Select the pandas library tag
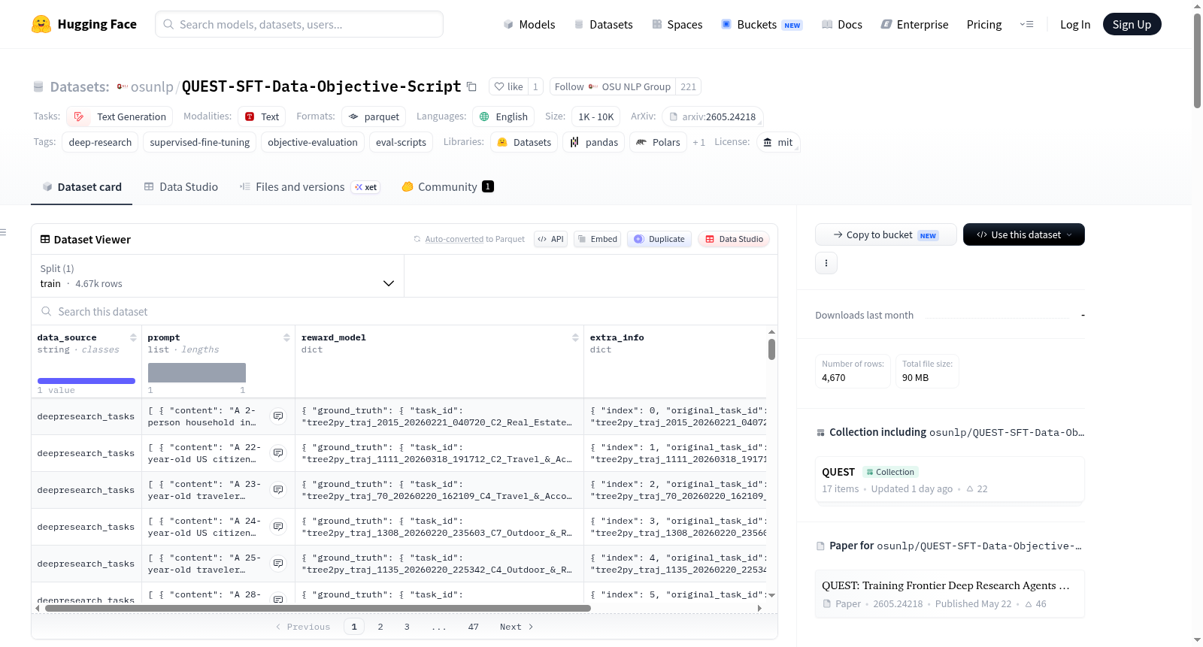This screenshot has width=1203, height=647. click(593, 142)
